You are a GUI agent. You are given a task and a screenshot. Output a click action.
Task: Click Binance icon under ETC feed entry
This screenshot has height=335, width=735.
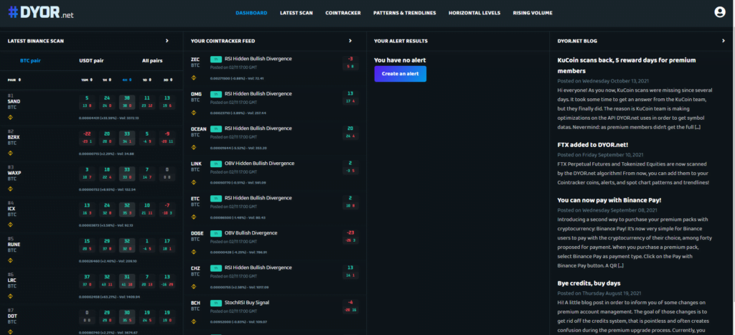194,217
